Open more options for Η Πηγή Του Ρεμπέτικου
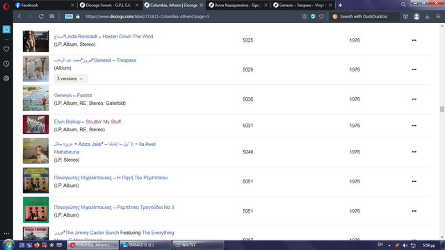 (x=414, y=181)
